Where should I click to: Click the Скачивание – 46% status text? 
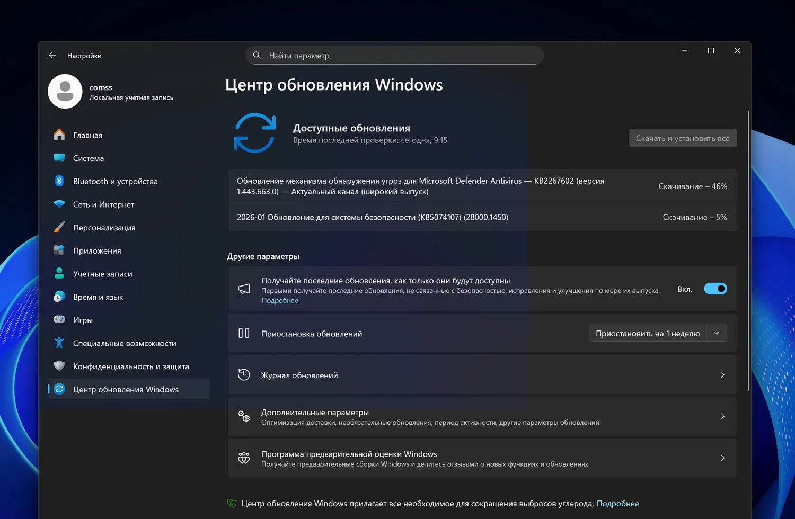coord(693,186)
